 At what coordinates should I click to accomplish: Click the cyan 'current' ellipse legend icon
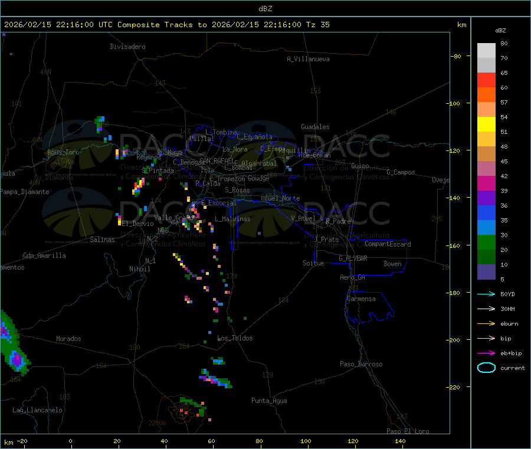click(x=486, y=368)
